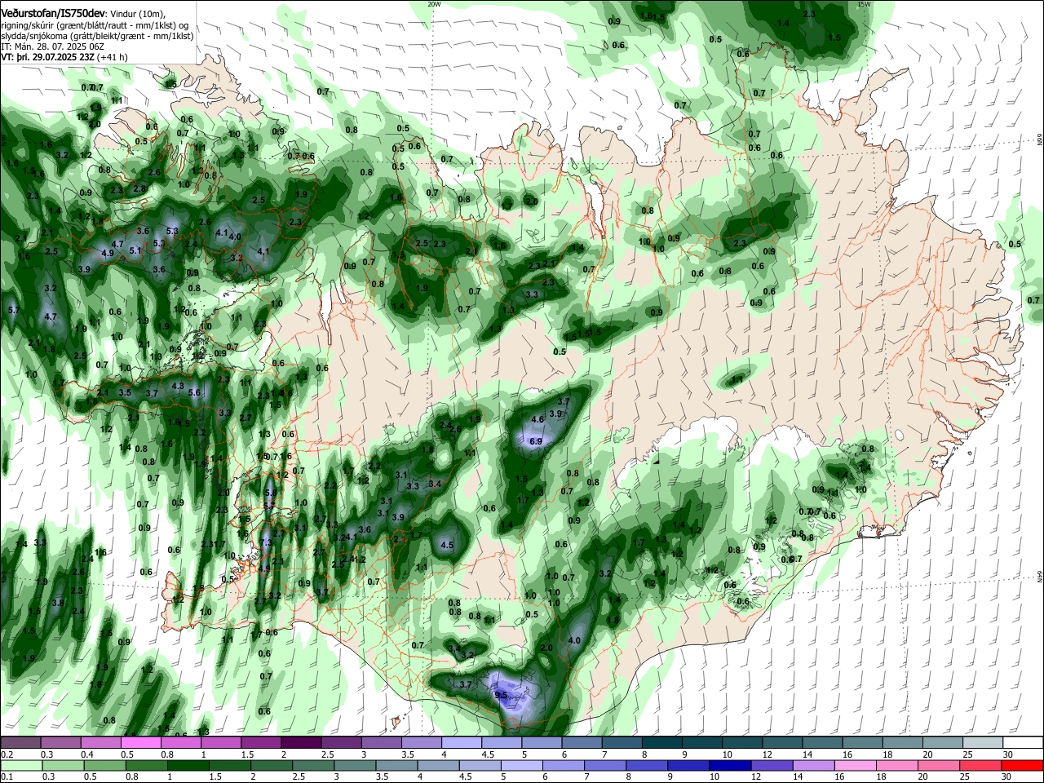Click the 15W longitude label at the top

click(x=865, y=4)
